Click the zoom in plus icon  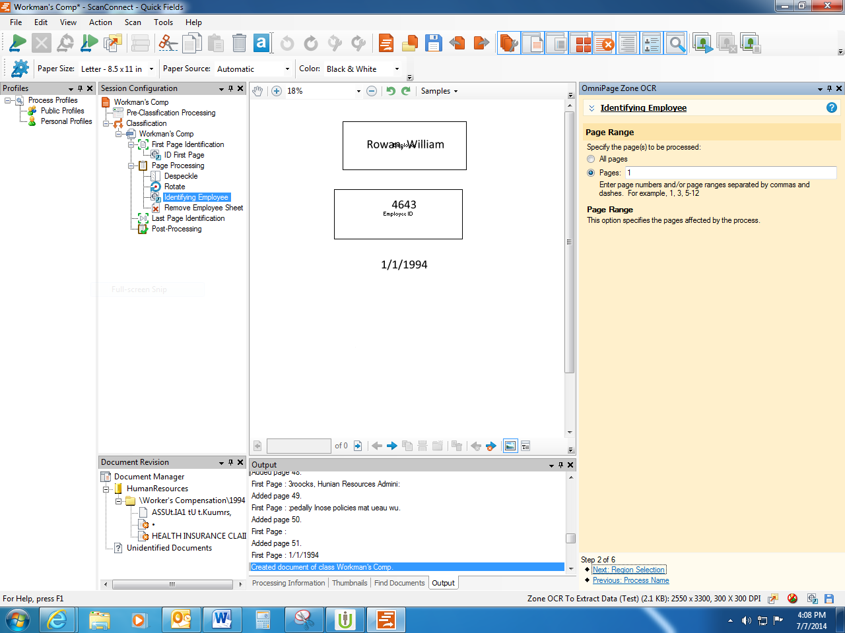pos(277,91)
